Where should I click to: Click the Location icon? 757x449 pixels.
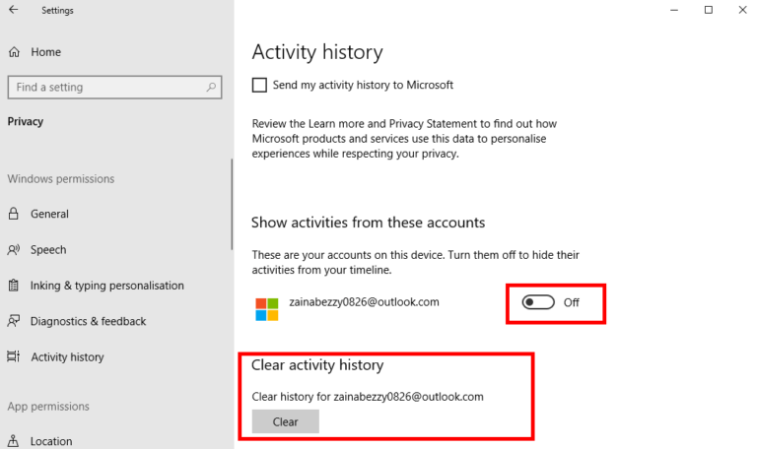[x=14, y=441]
